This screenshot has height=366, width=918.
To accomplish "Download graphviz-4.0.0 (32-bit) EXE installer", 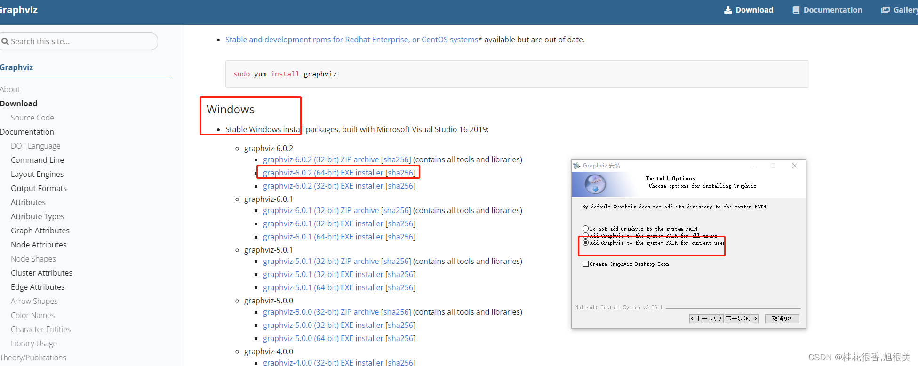I will coord(323,362).
